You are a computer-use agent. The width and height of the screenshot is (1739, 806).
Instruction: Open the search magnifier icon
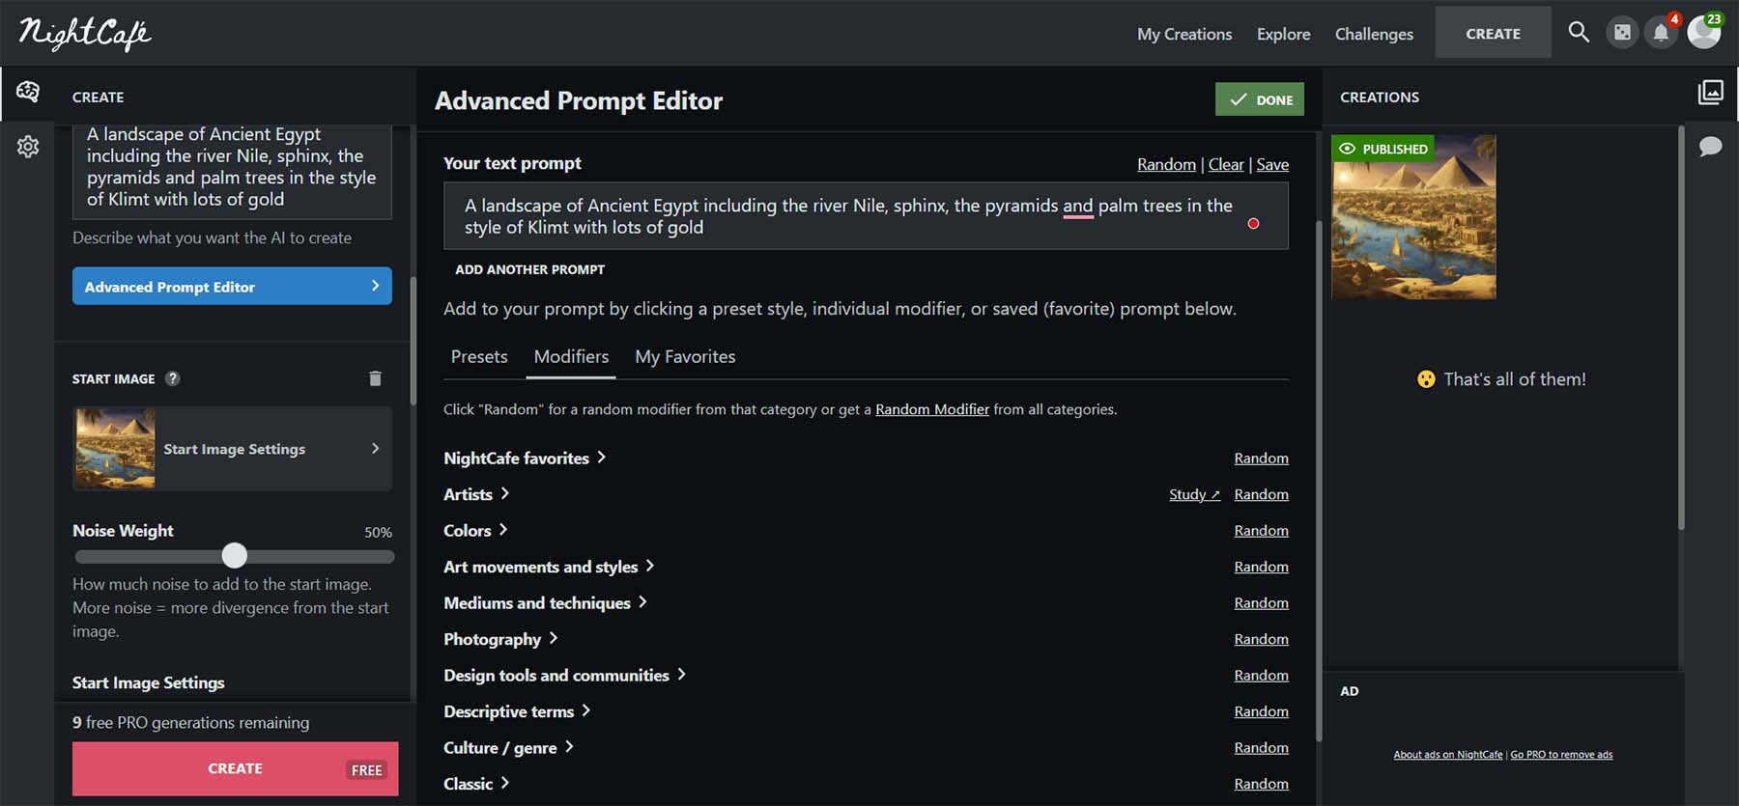pos(1579,32)
